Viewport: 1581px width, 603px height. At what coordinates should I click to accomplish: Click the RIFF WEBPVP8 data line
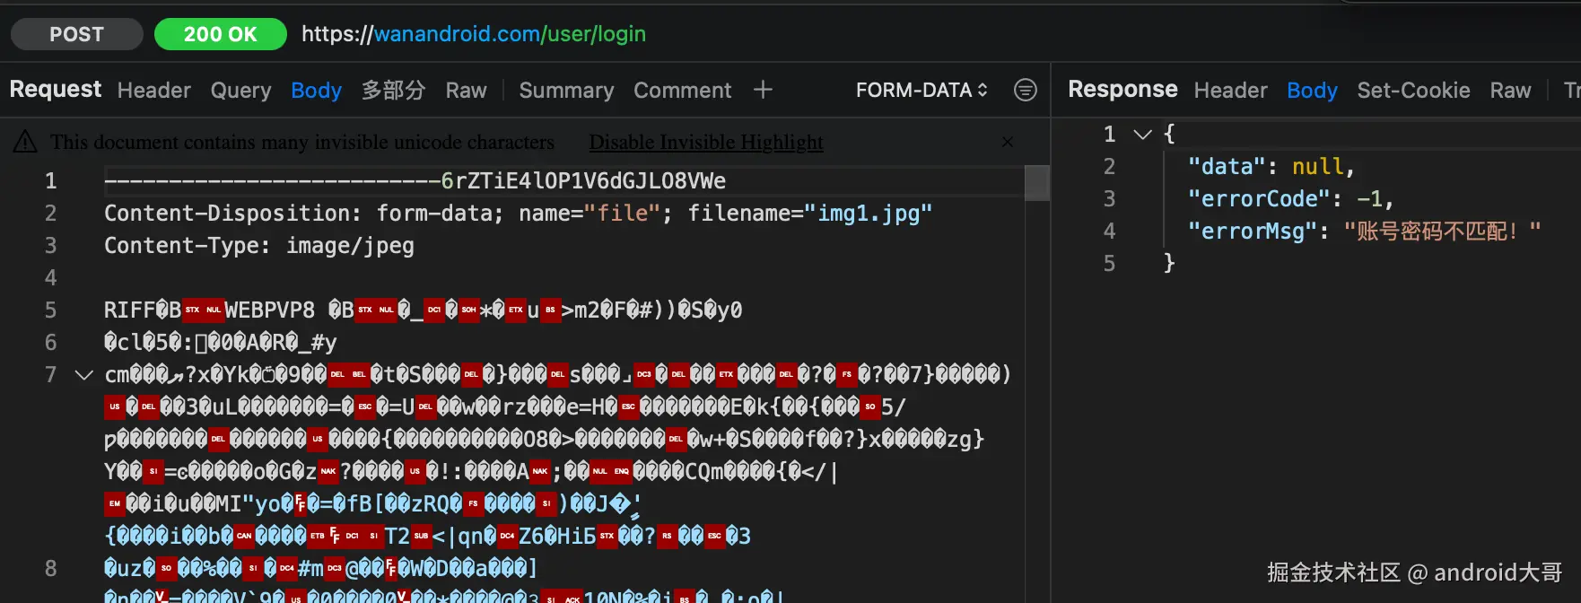424,310
